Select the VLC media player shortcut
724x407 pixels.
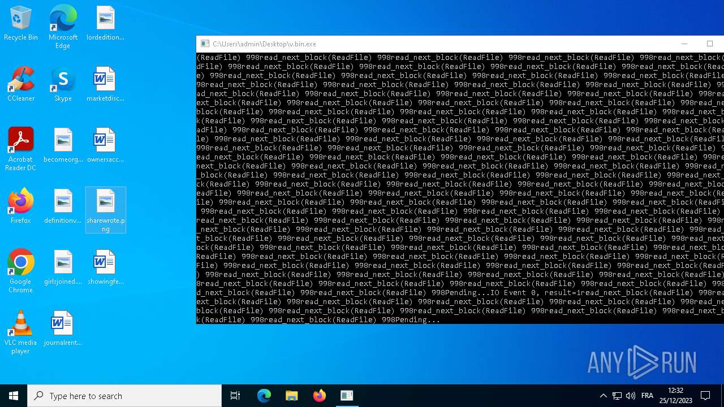pos(21,333)
